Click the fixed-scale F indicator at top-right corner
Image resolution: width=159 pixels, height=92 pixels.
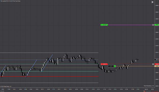pos(158,1)
